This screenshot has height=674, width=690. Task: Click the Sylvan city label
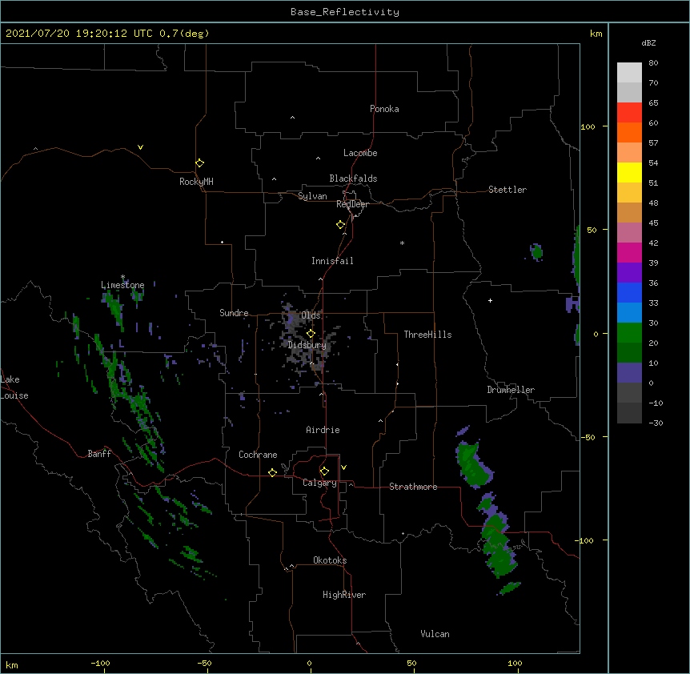312,196
